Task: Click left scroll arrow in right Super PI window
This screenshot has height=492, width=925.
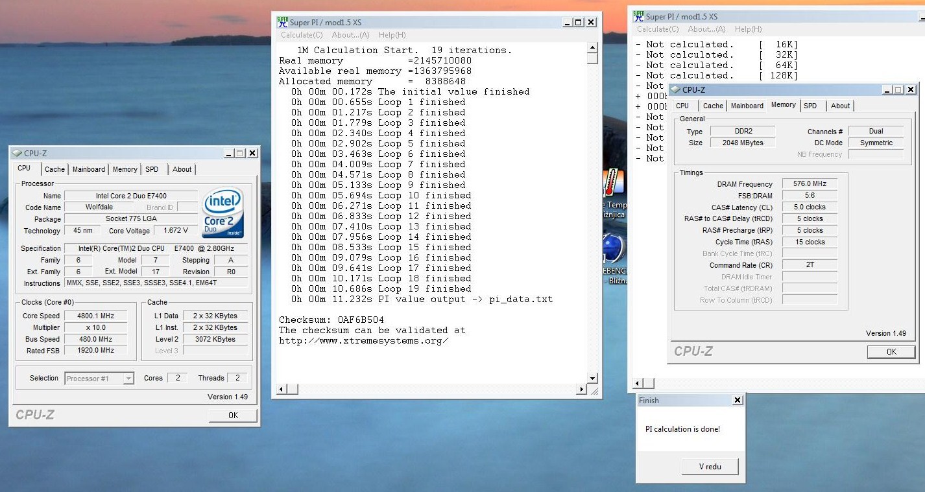Action: click(x=638, y=384)
